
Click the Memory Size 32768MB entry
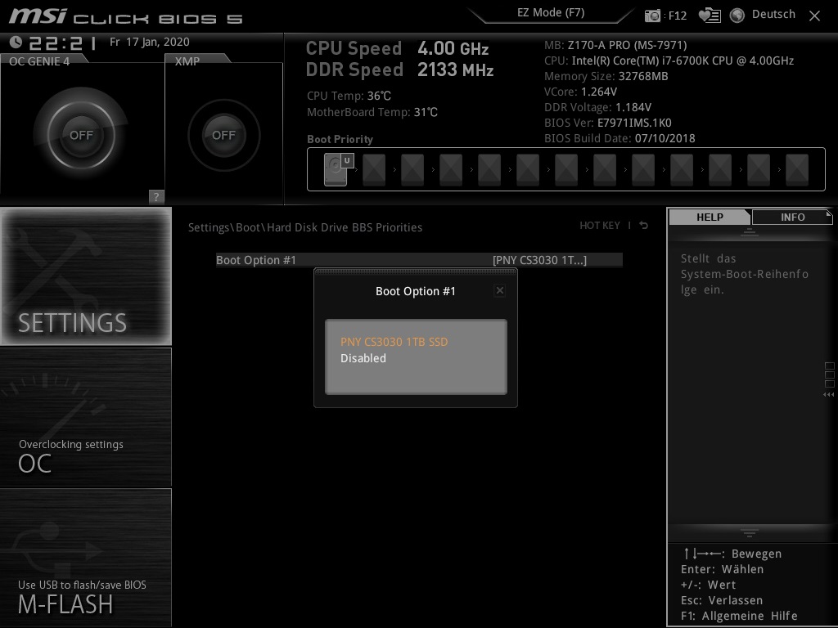[606, 76]
